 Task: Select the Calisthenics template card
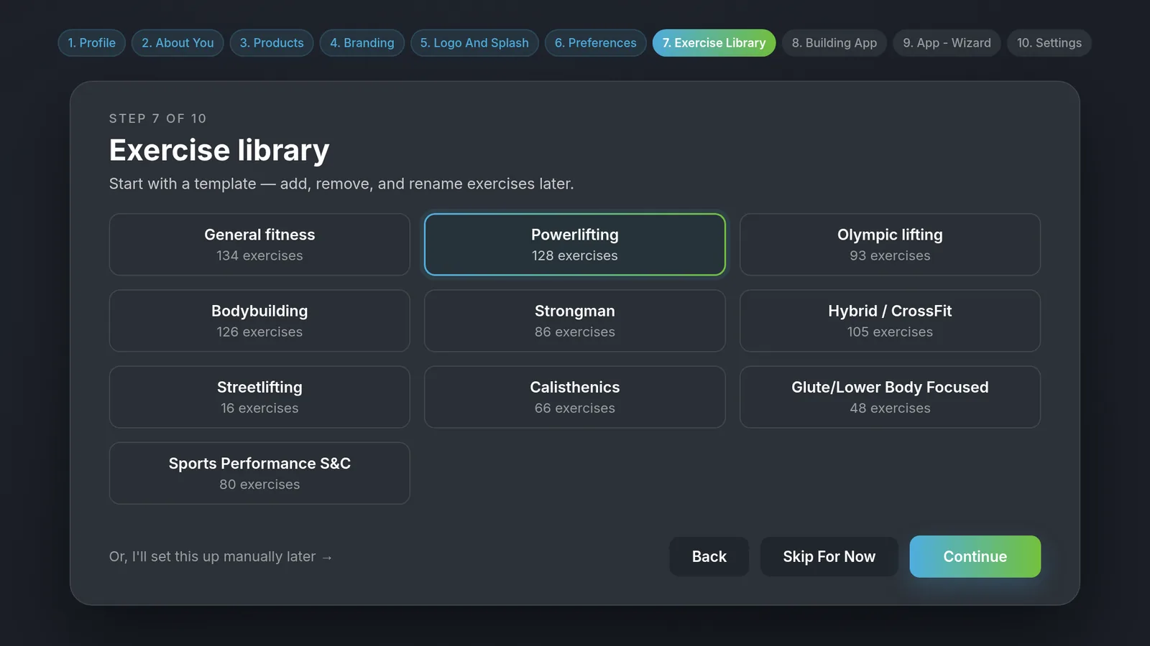pyautogui.click(x=575, y=397)
